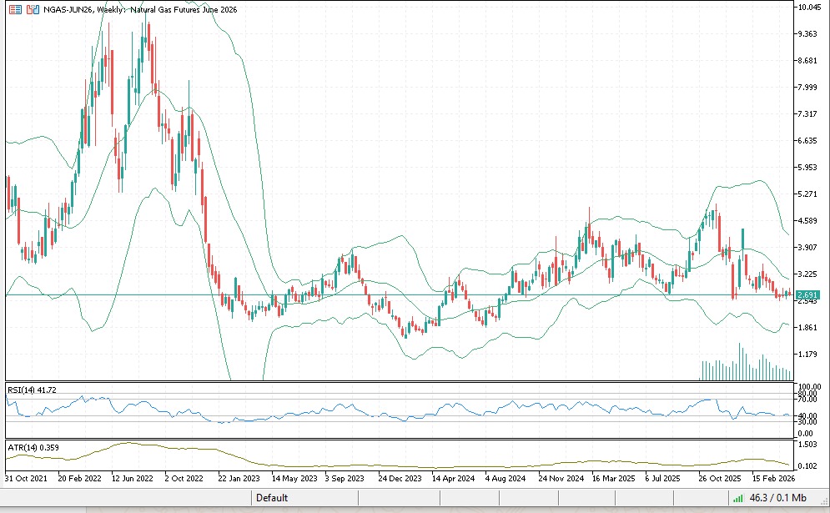Click the 15 Feb 2026 date label
Viewport: 830px width, 513px height.
point(773,479)
